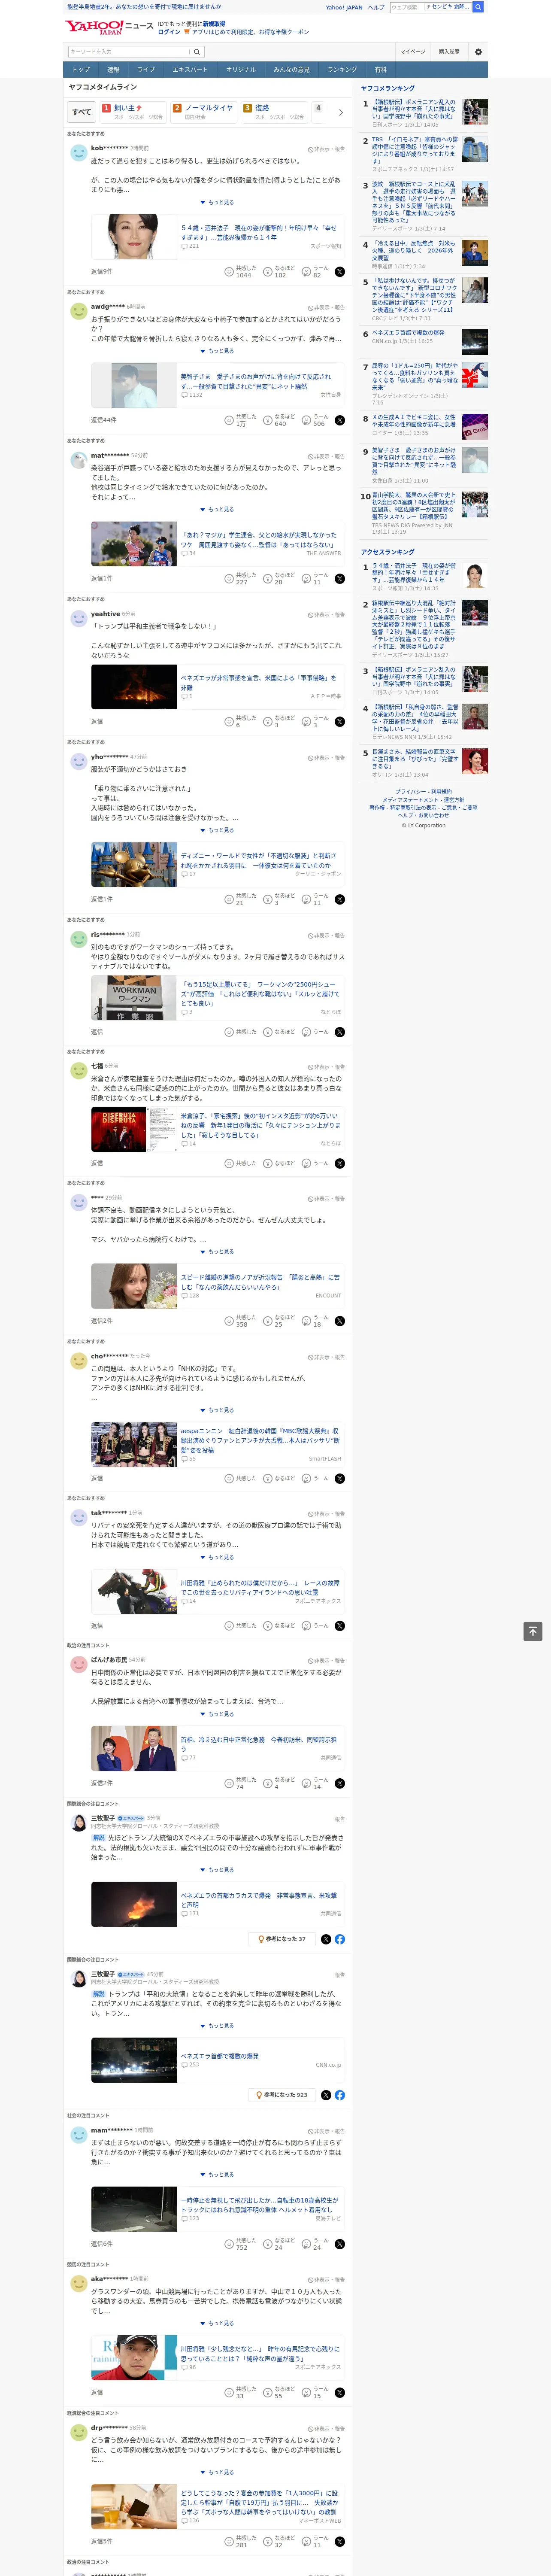Click the scroll-to-top arrow button
Screen dimensions: 551x2576
pos(533,1631)
